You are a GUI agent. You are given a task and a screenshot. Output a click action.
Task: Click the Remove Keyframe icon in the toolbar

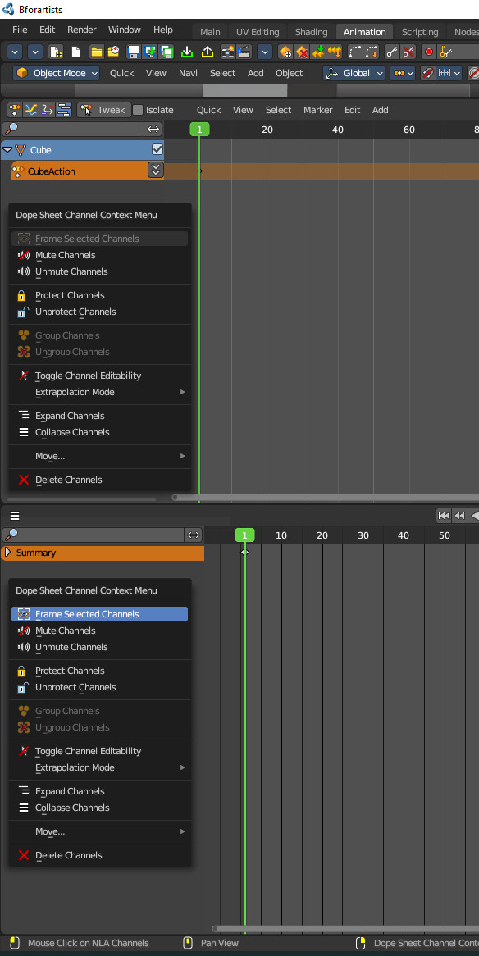(303, 52)
